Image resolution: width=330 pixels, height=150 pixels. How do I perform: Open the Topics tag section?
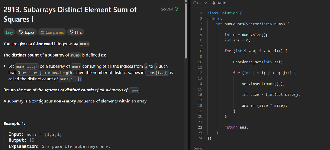tap(26, 32)
